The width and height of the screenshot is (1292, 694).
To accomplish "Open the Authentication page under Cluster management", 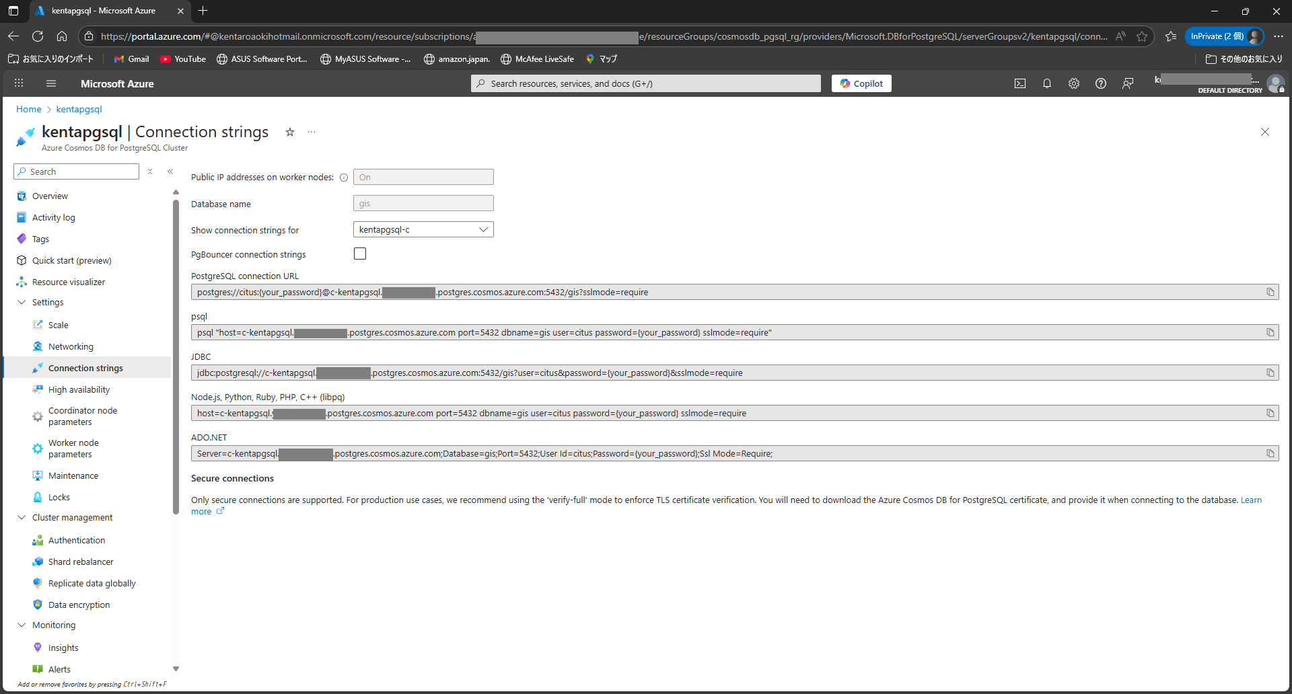I will [x=77, y=540].
